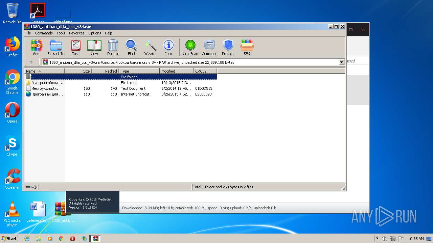Open the Opera desktop shortcut
The height and width of the screenshot is (243, 433).
click(12, 113)
